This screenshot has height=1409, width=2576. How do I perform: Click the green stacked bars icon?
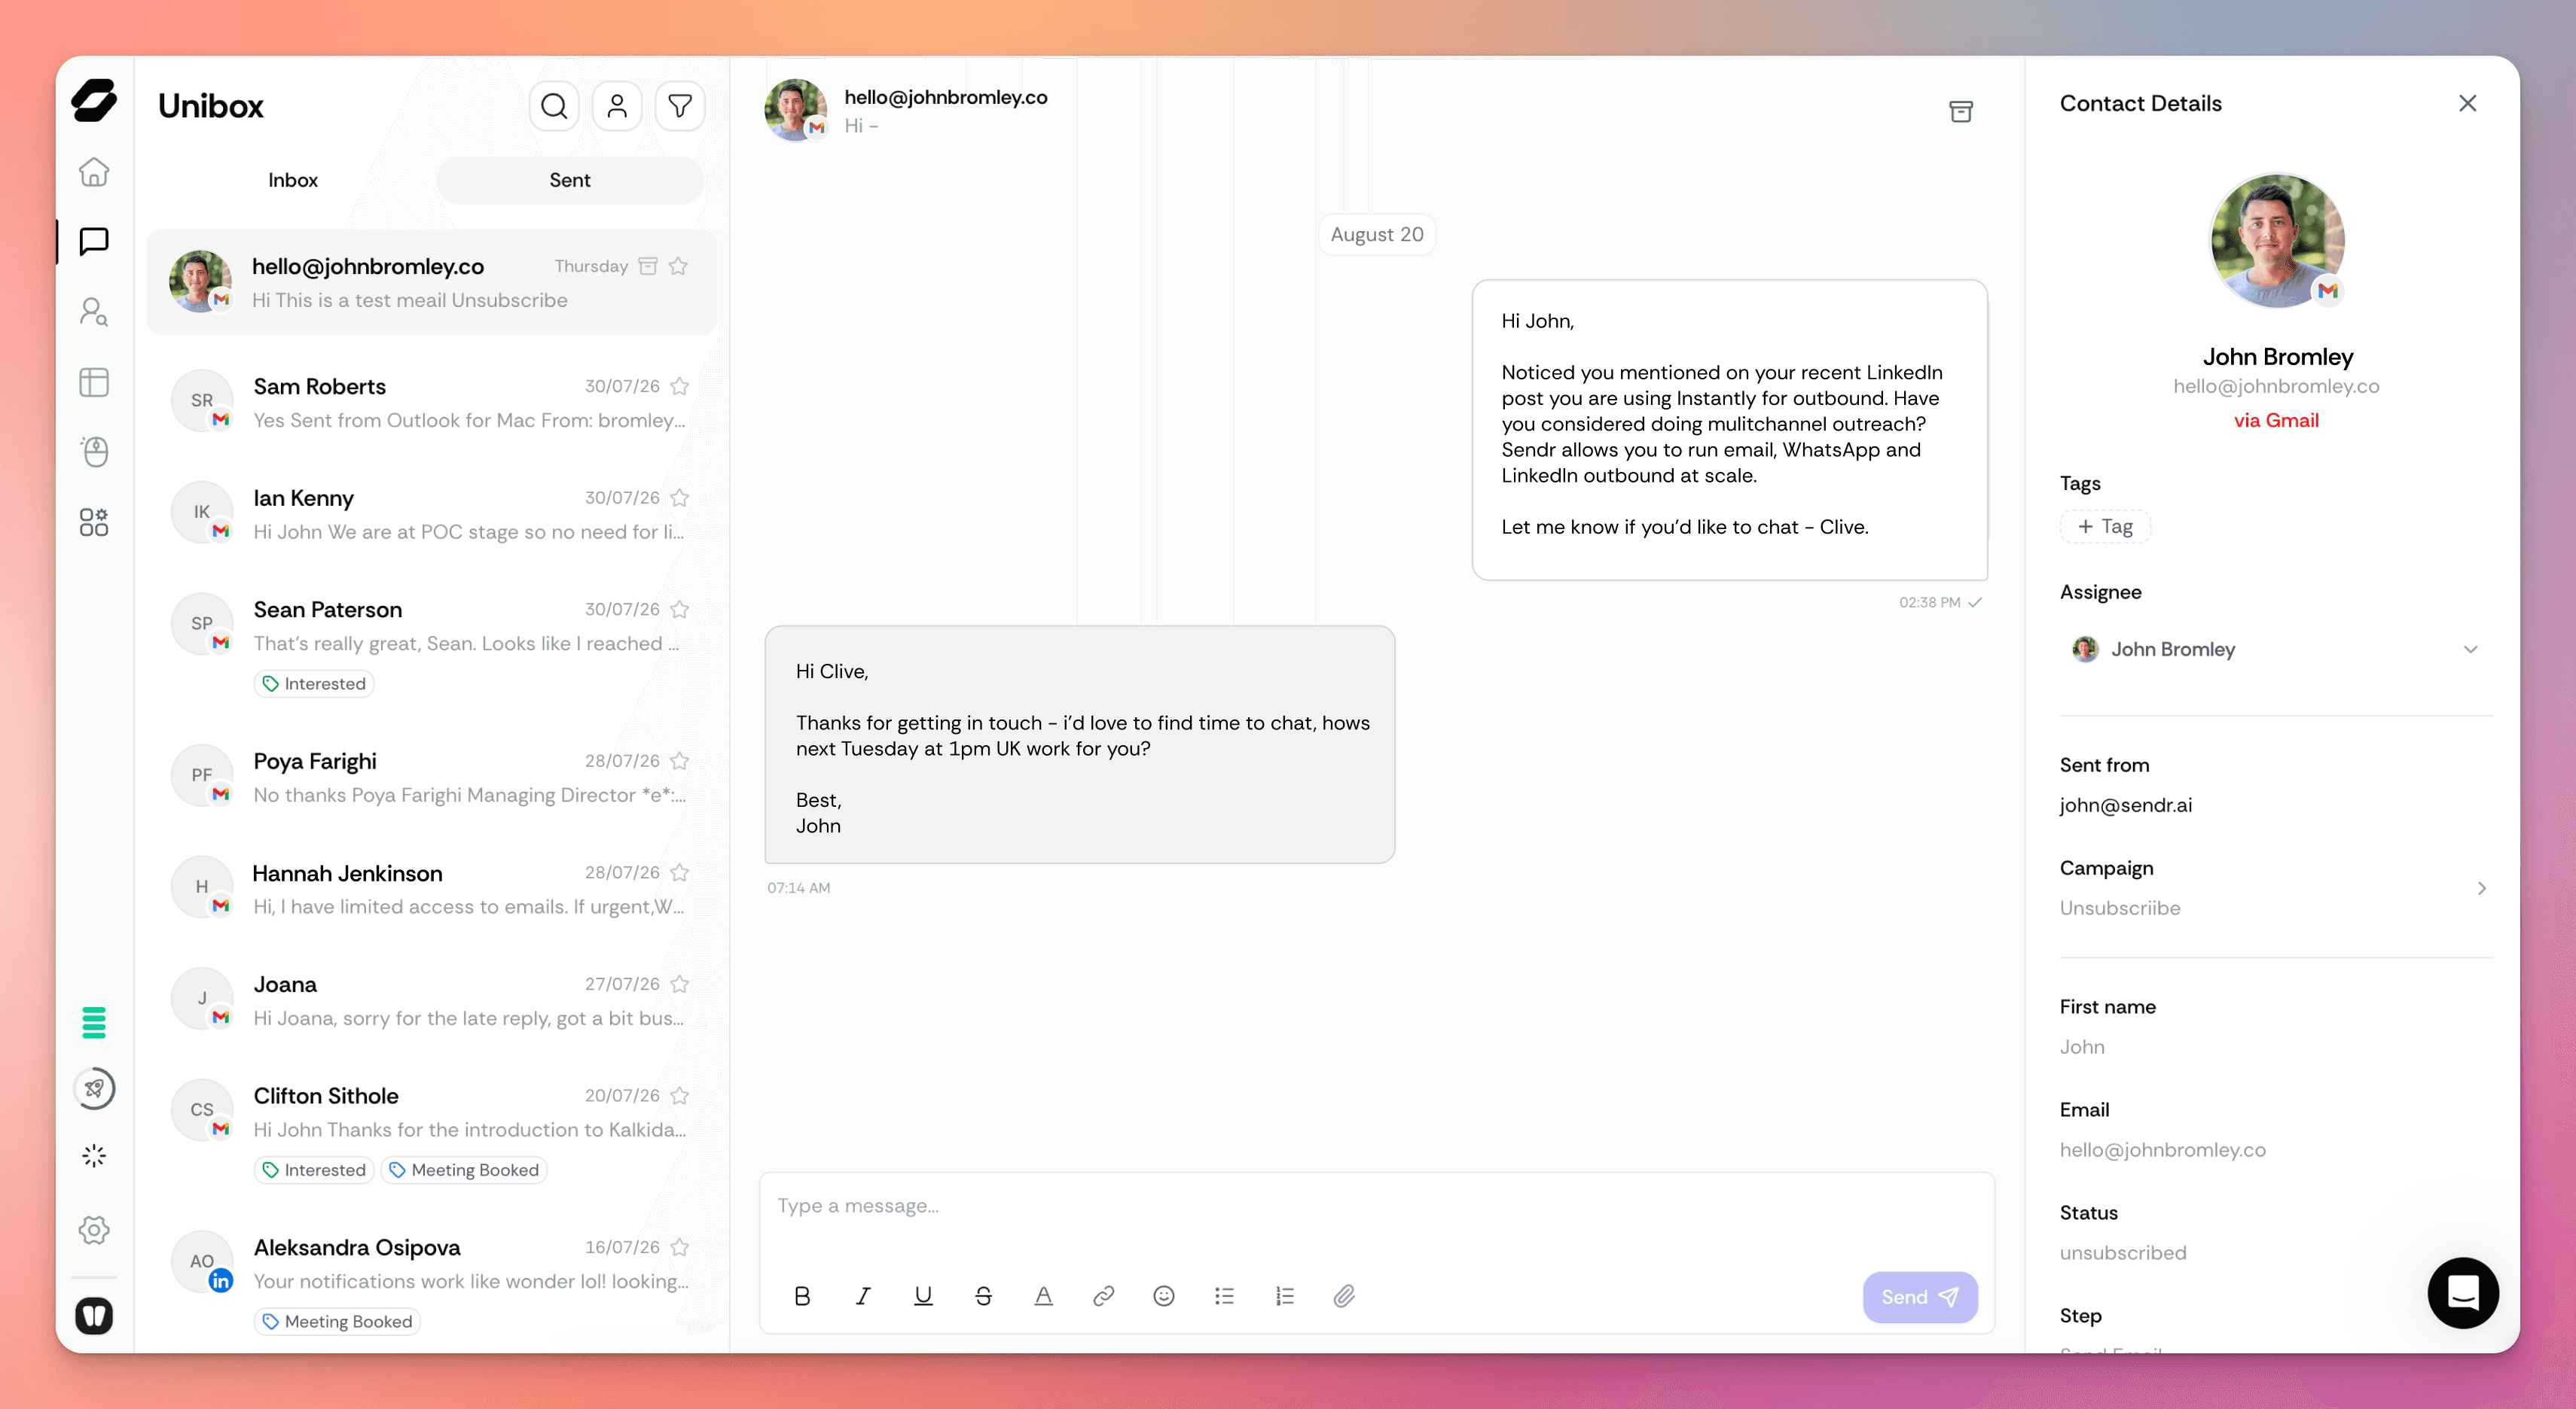pyautogui.click(x=94, y=1022)
